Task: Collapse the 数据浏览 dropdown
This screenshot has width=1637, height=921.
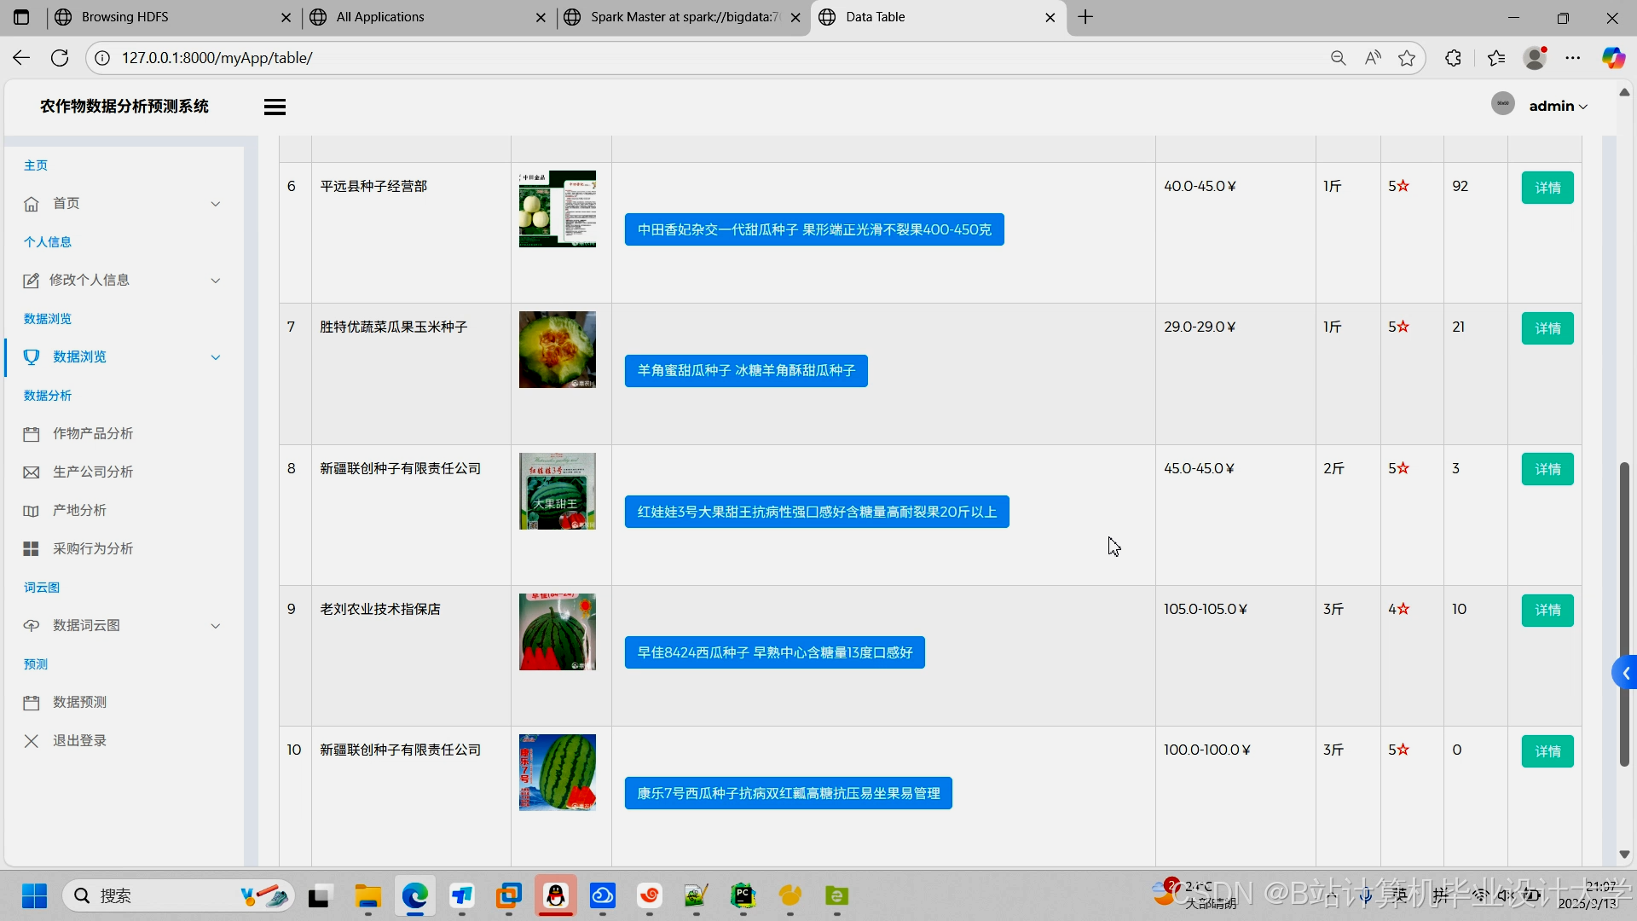Action: [x=215, y=357]
